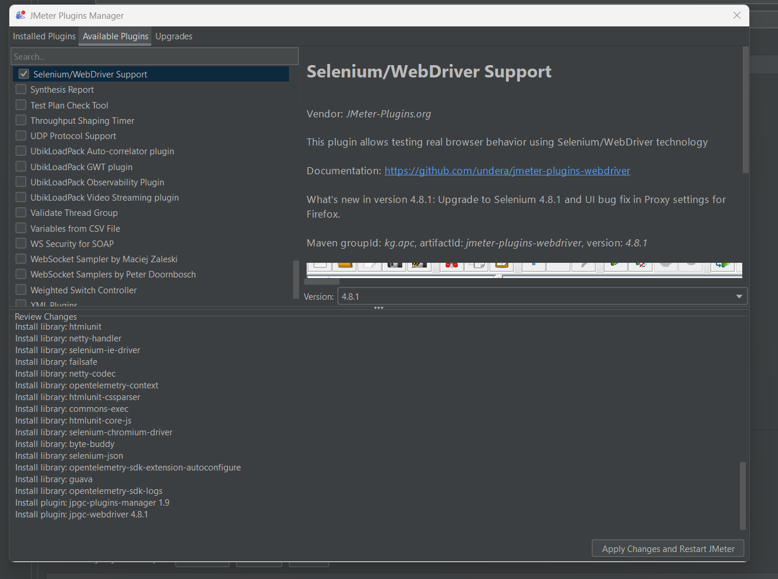Open the jmeter-plugins-webdriver GitHub link

point(507,171)
